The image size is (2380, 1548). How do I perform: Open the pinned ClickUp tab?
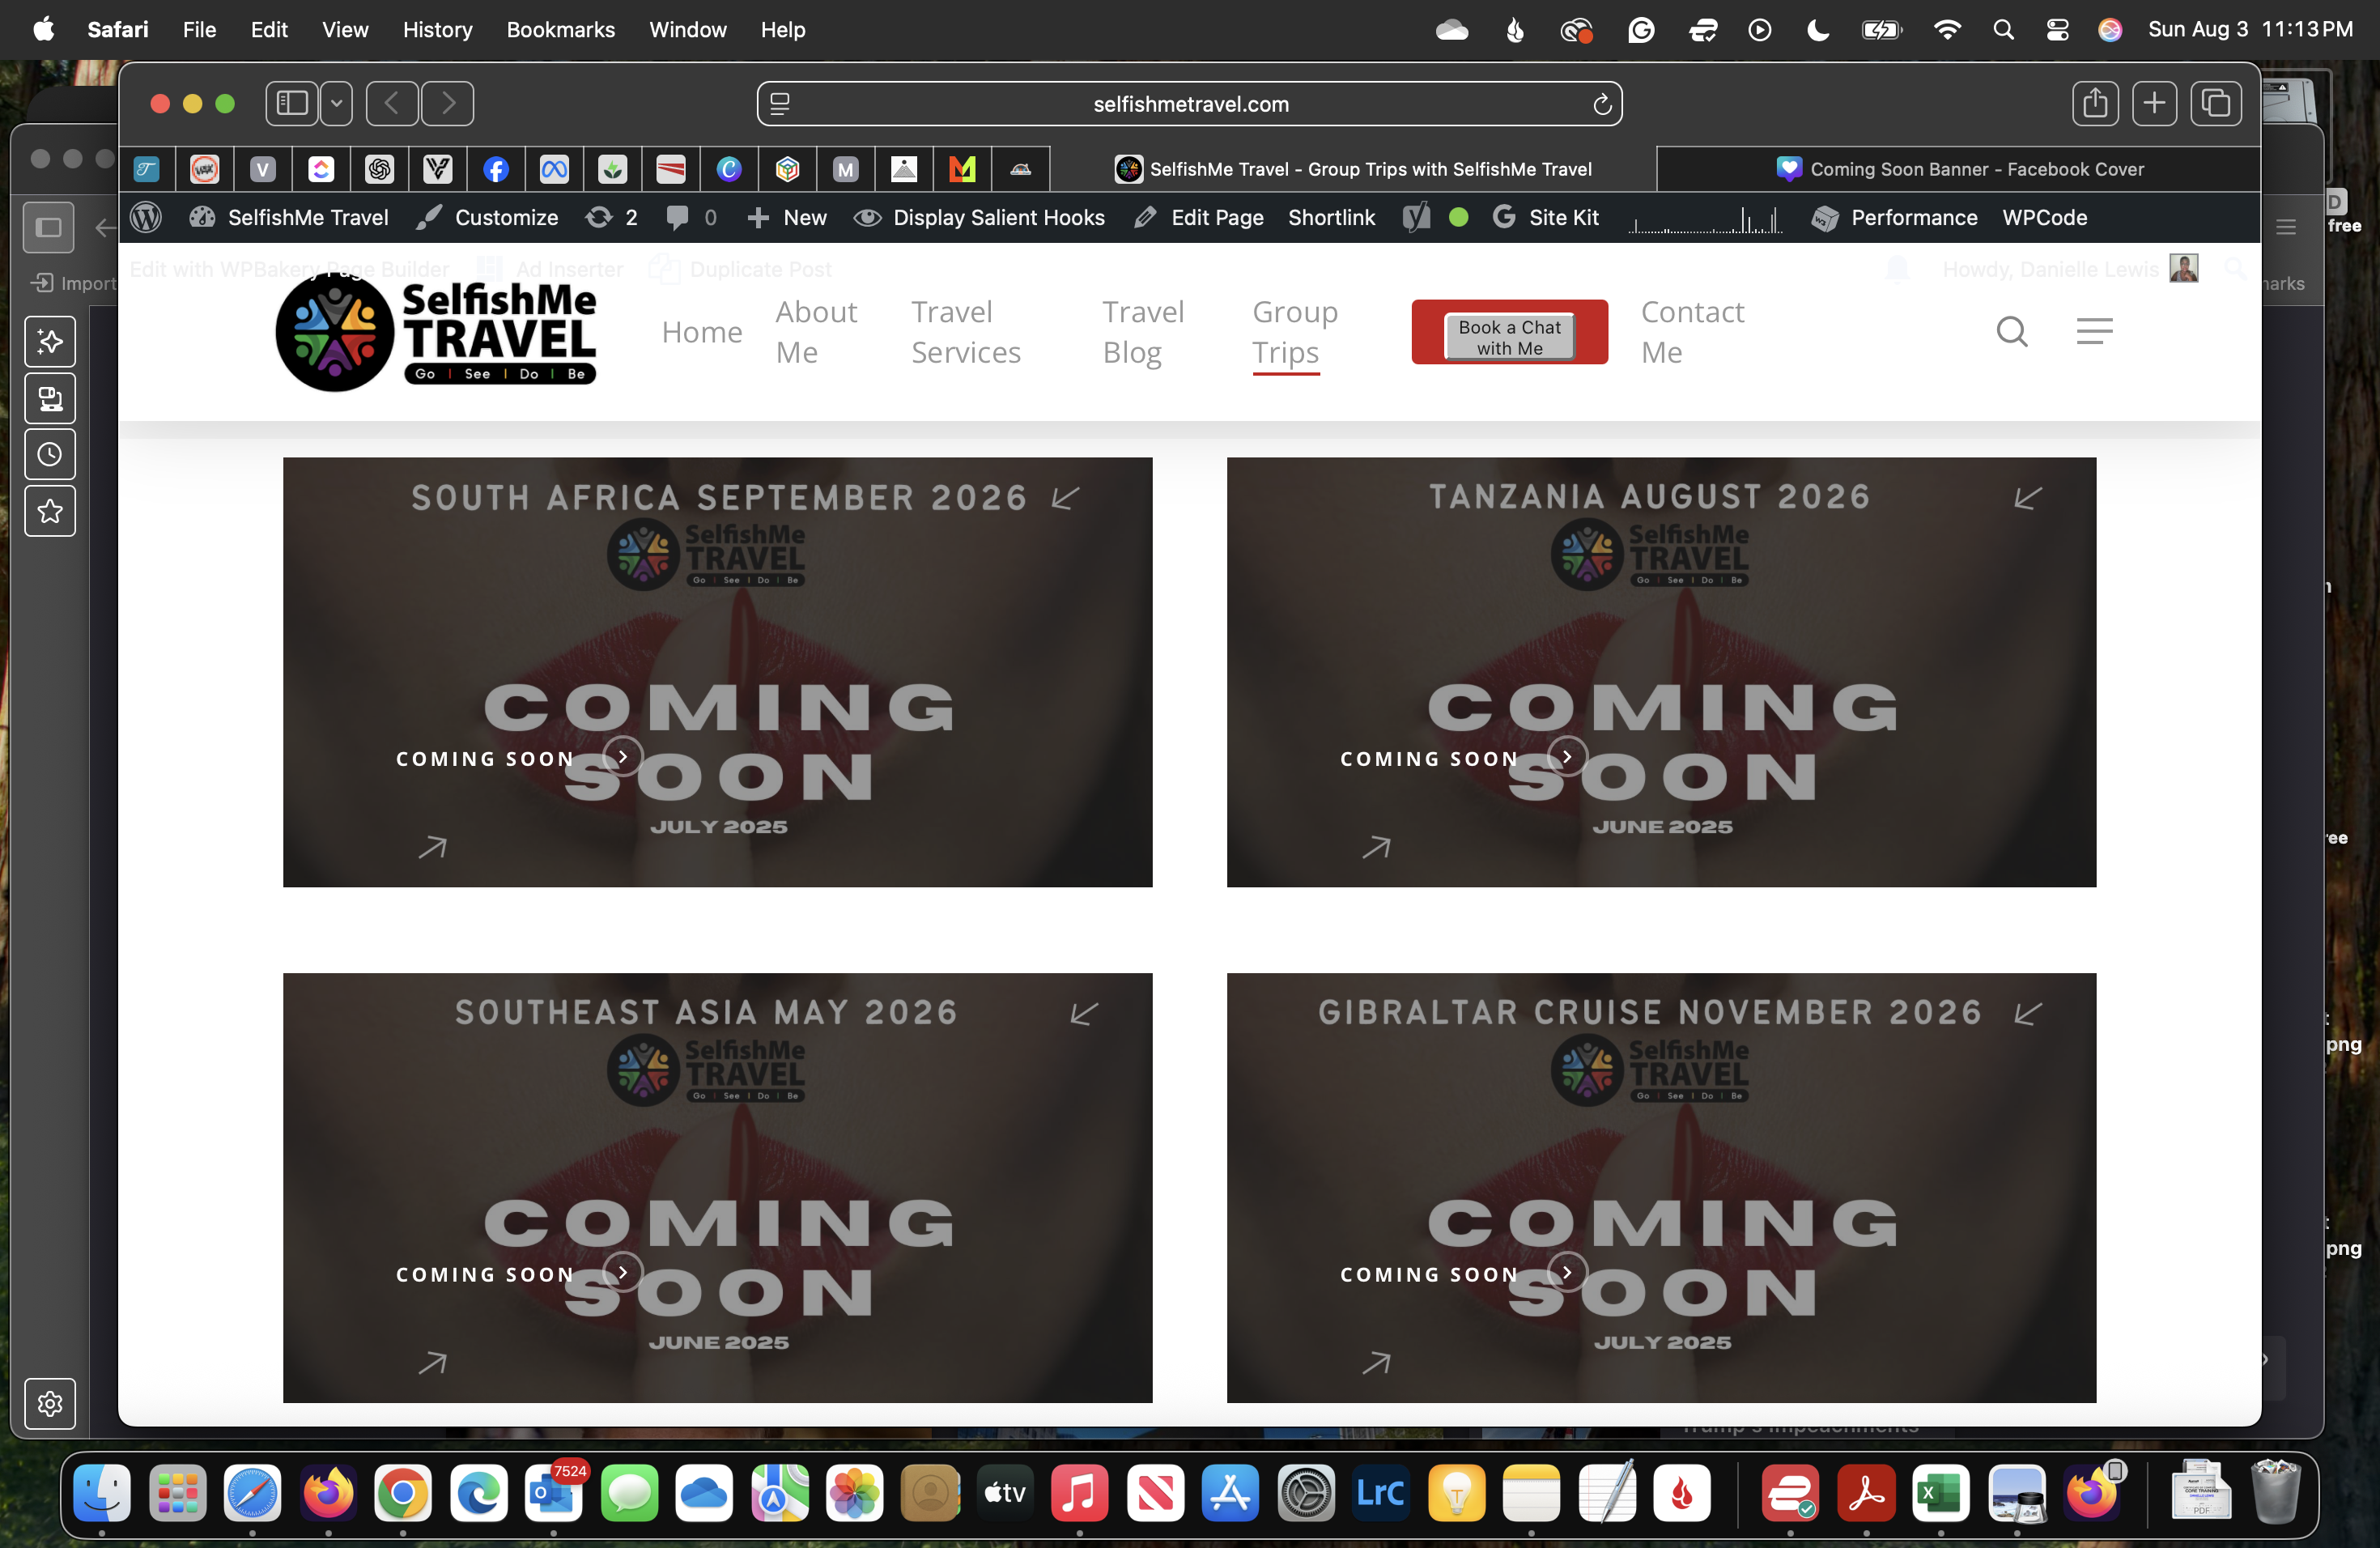coord(321,169)
